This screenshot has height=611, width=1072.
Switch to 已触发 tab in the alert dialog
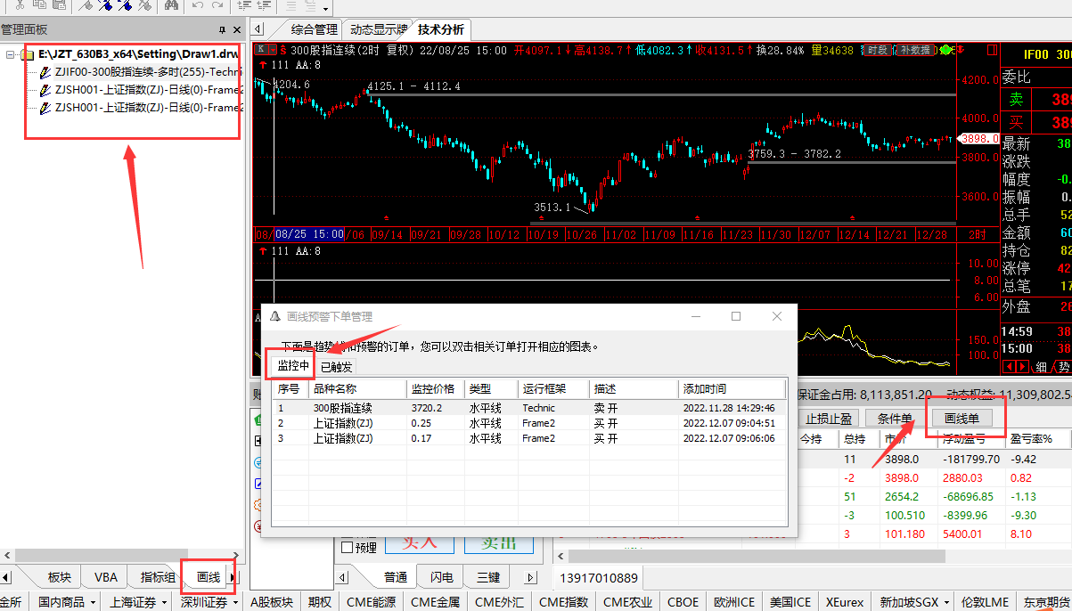(x=336, y=366)
